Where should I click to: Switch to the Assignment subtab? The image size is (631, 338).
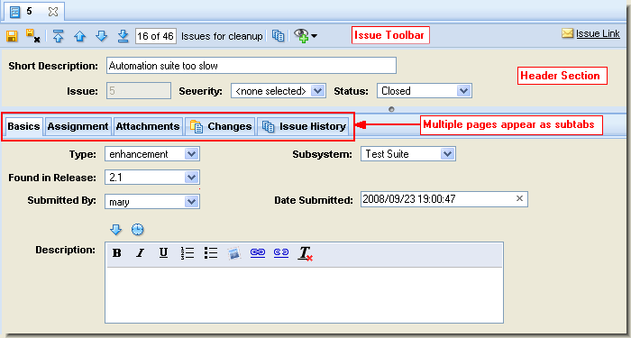pos(78,126)
